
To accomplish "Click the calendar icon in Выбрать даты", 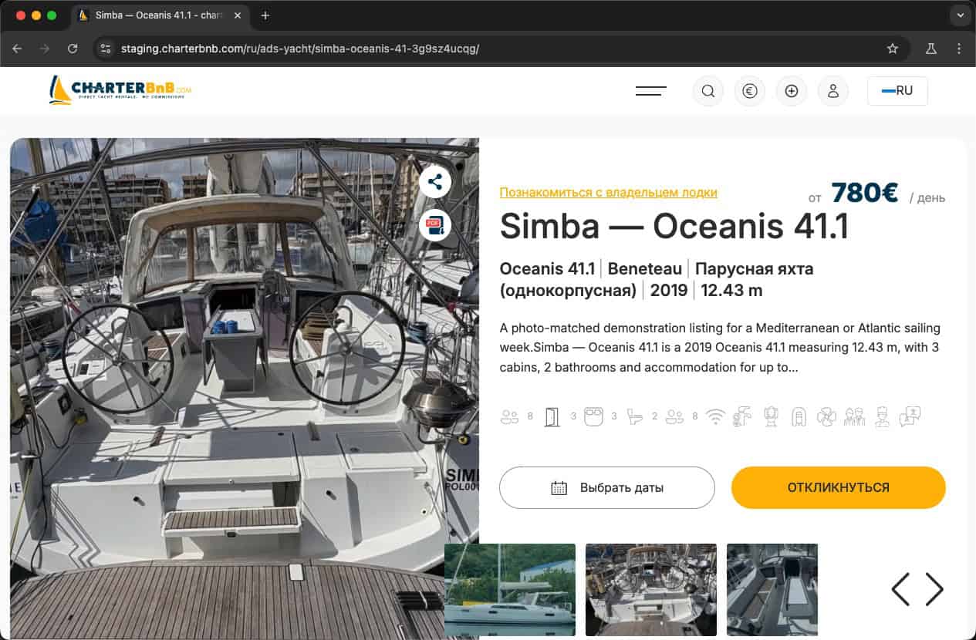I will tap(559, 487).
